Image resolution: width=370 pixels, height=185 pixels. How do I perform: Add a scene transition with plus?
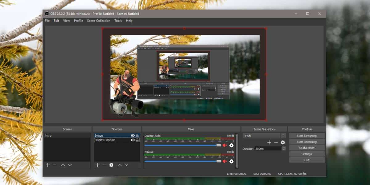pos(269,142)
